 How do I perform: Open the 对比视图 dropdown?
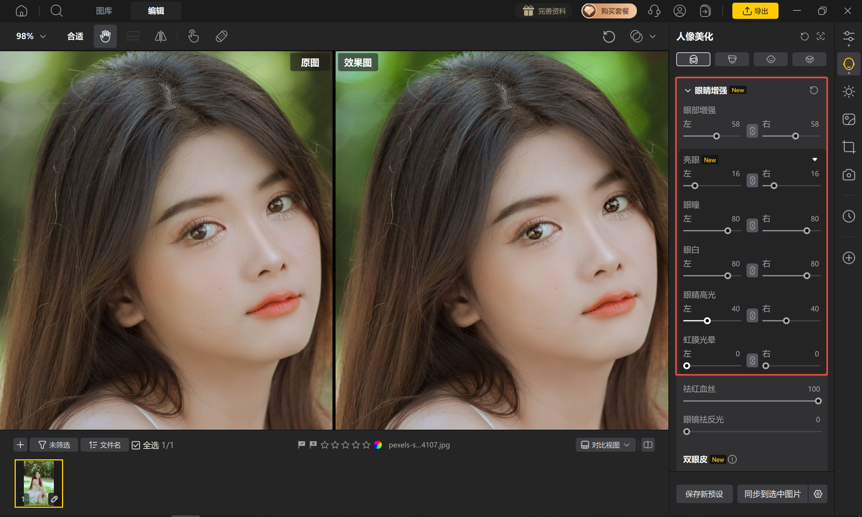pyautogui.click(x=605, y=445)
